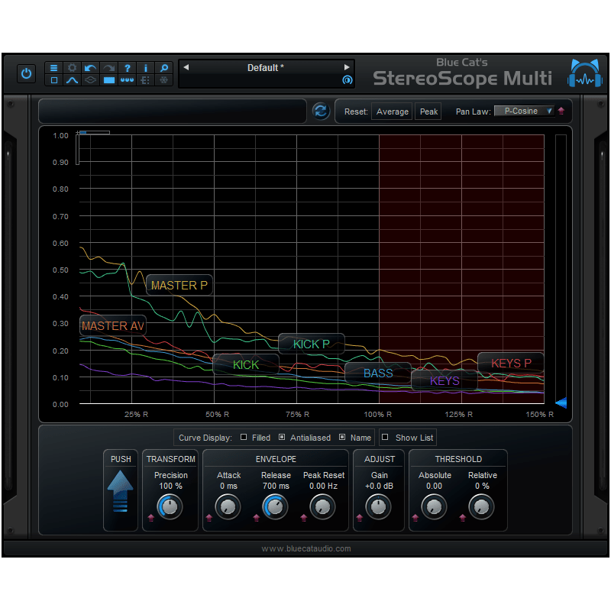Click the undo arrow icon
611x611 pixels.
click(90, 68)
